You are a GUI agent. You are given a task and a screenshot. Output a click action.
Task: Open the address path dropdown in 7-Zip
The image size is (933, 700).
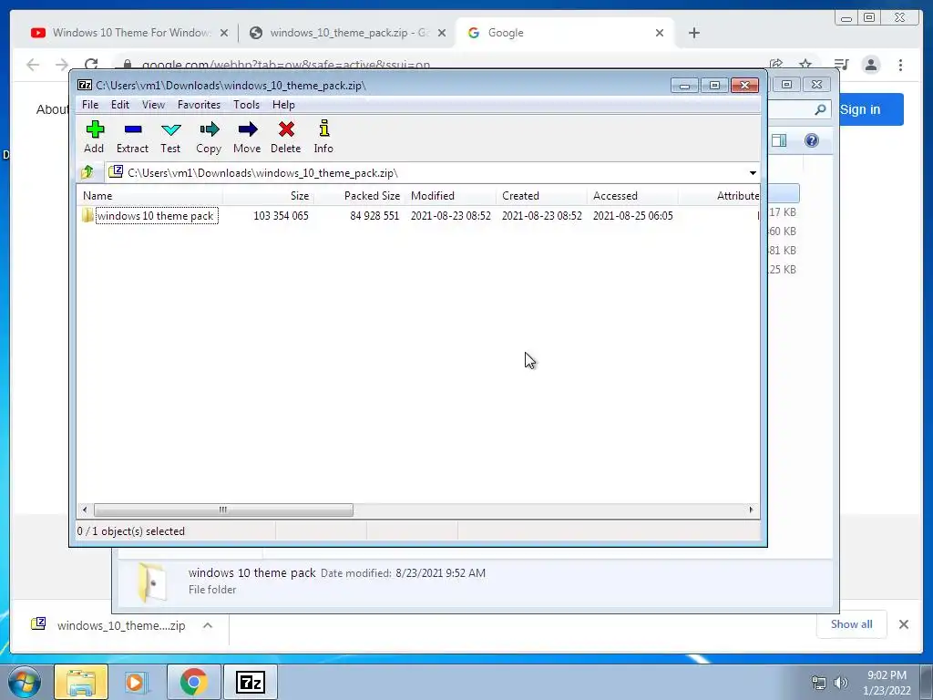pyautogui.click(x=753, y=173)
